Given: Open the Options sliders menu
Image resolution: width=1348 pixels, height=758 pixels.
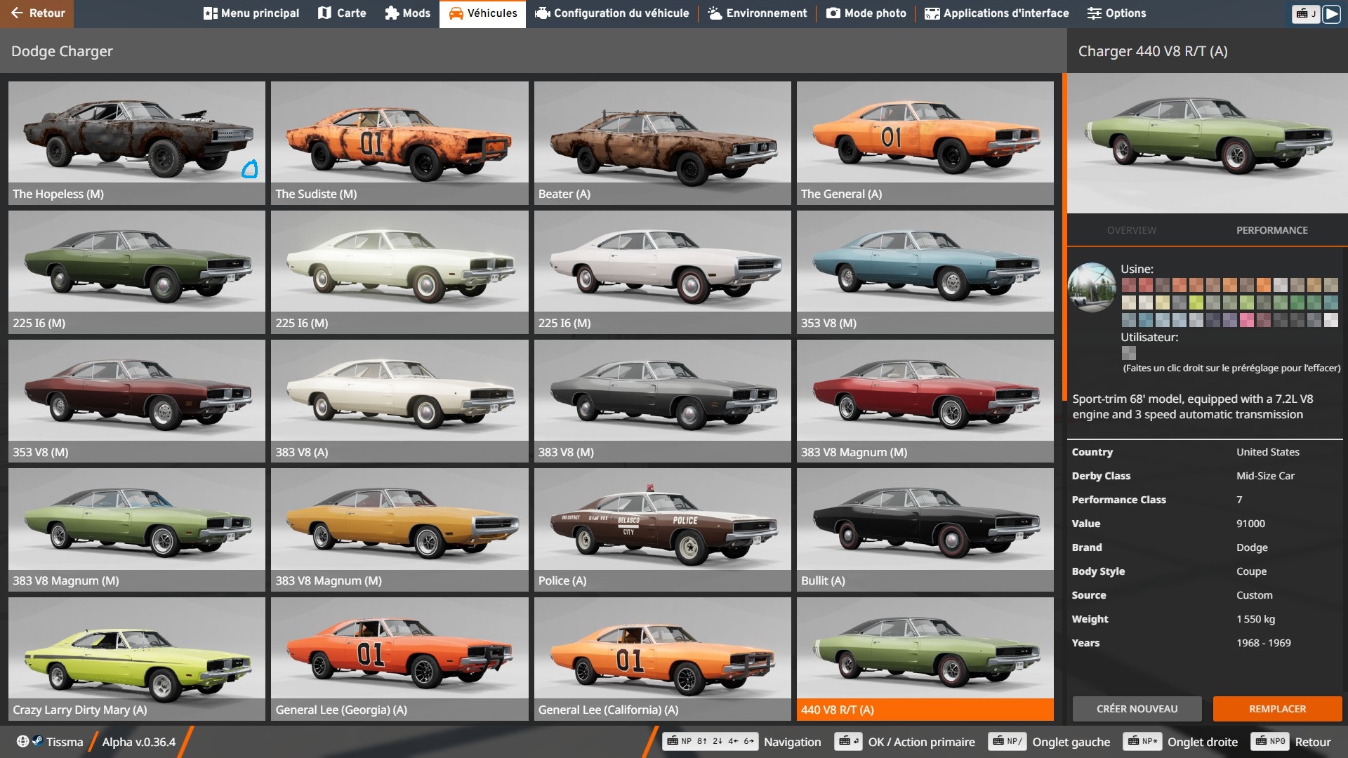Looking at the screenshot, I should coord(1116,13).
